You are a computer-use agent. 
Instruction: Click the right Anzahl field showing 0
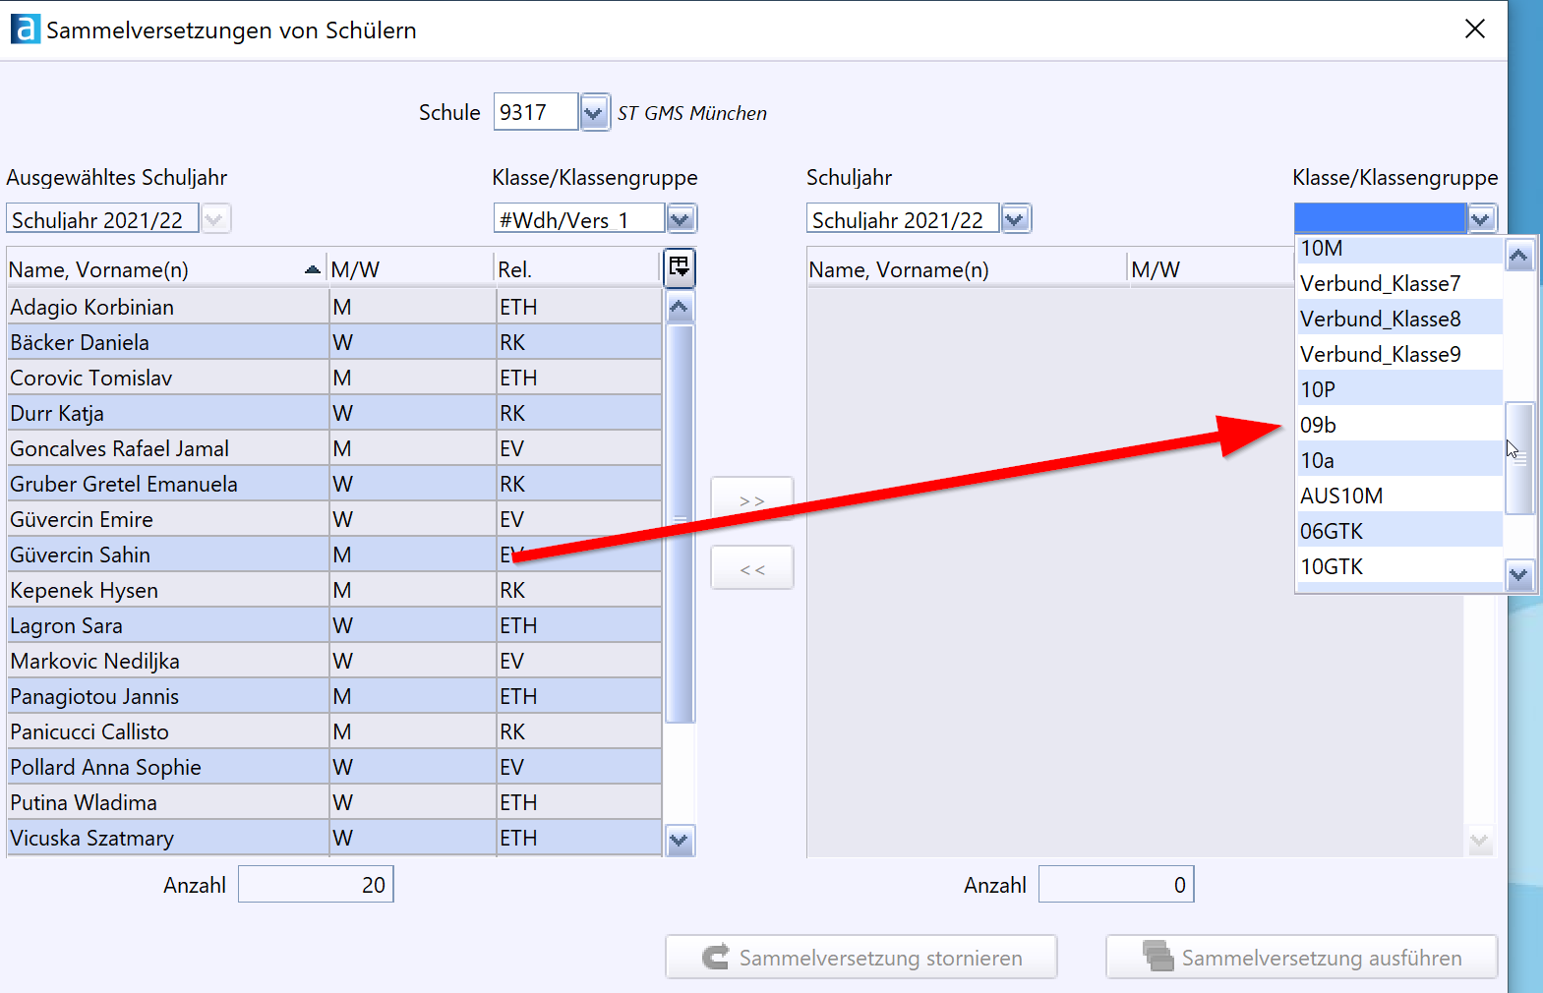tap(1116, 884)
